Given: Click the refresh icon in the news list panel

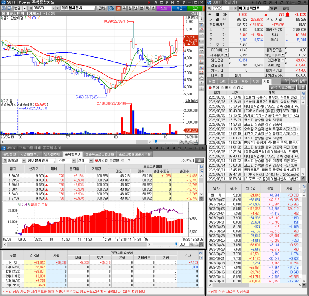Looking at the screenshot, I should (303, 93).
